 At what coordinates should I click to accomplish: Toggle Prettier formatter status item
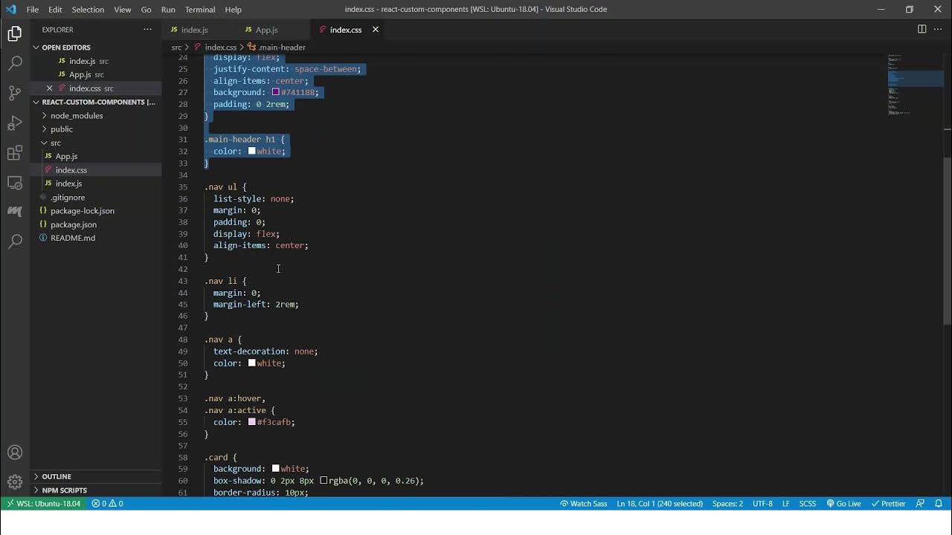coord(888,503)
